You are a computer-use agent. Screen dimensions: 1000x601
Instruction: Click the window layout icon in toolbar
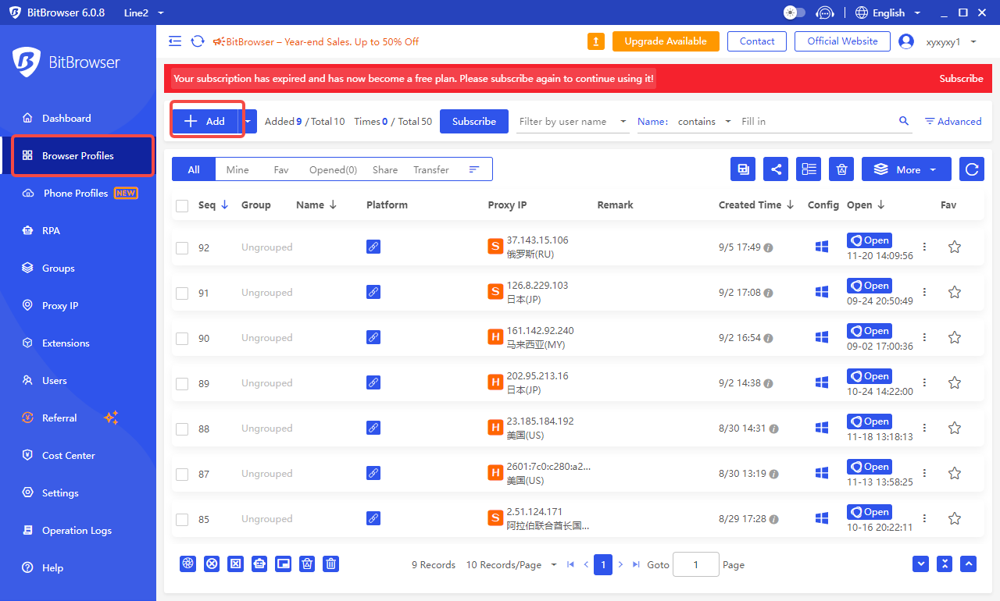click(743, 169)
